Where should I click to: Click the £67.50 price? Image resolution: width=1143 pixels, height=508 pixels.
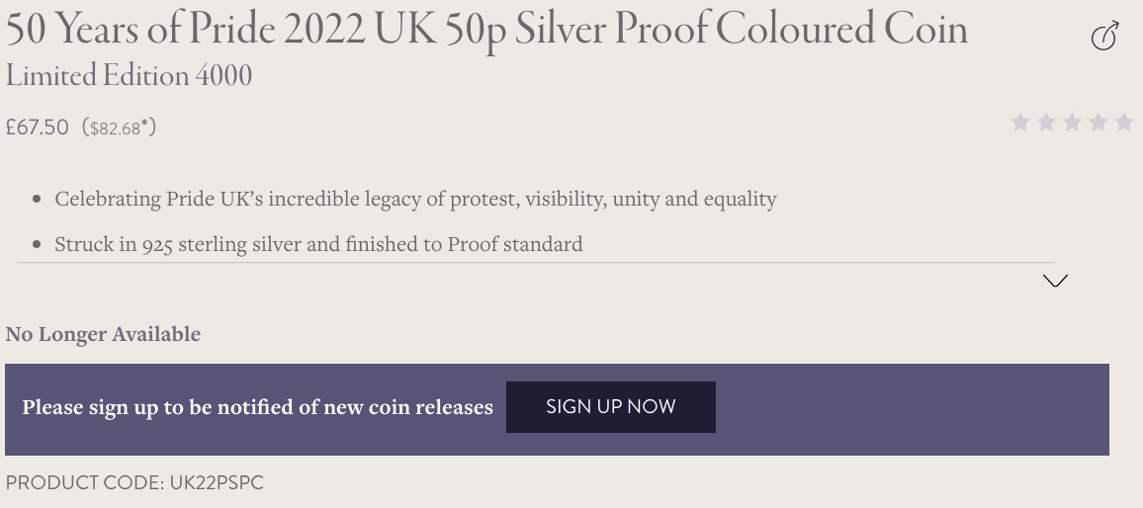pos(38,127)
